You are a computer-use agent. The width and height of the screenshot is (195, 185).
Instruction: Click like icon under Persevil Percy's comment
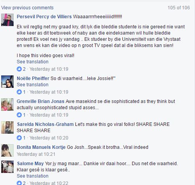[x=19, y=69]
